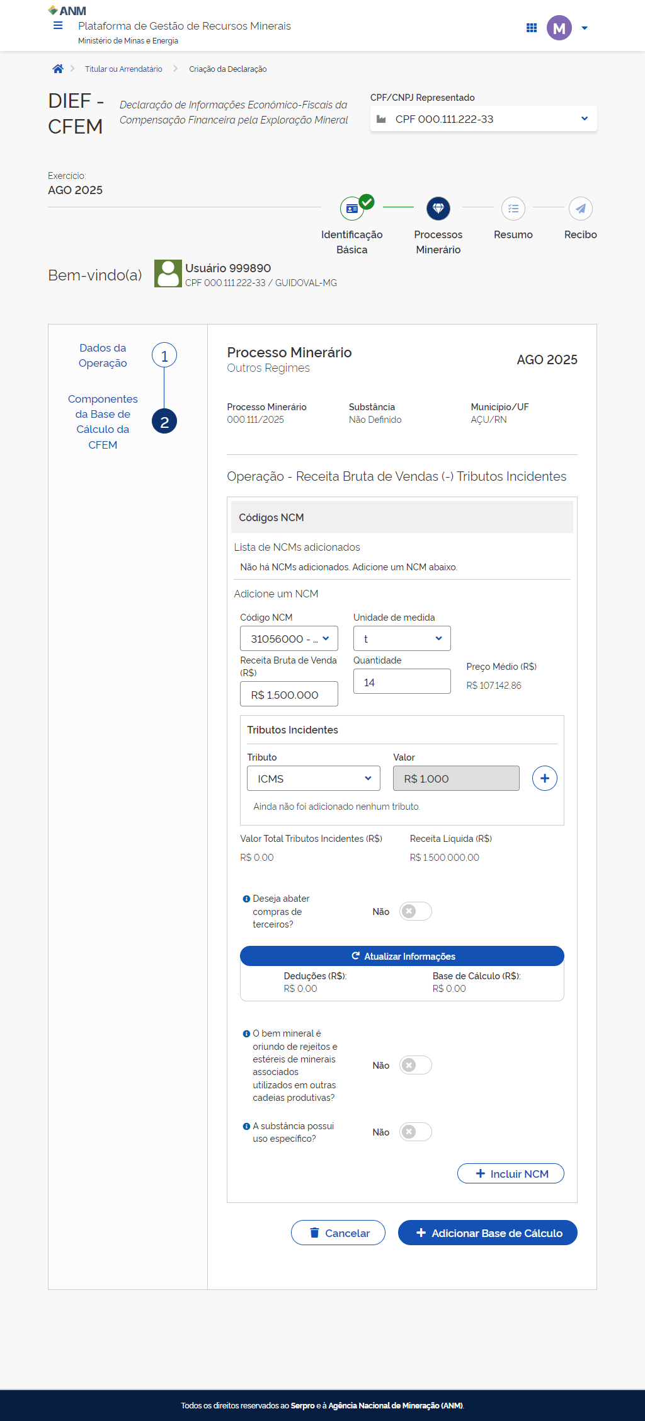Click the Quantidade input field
This screenshot has height=1421, width=645.
click(x=401, y=682)
